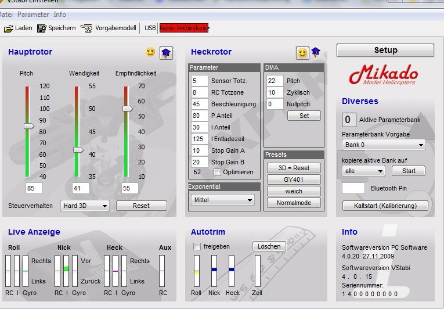Click the Vorgabemodell toolbar label

click(115, 28)
